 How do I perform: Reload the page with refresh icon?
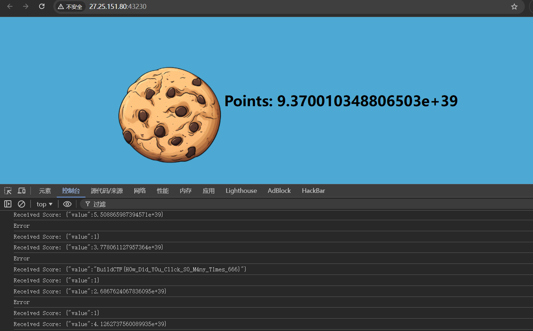click(42, 6)
